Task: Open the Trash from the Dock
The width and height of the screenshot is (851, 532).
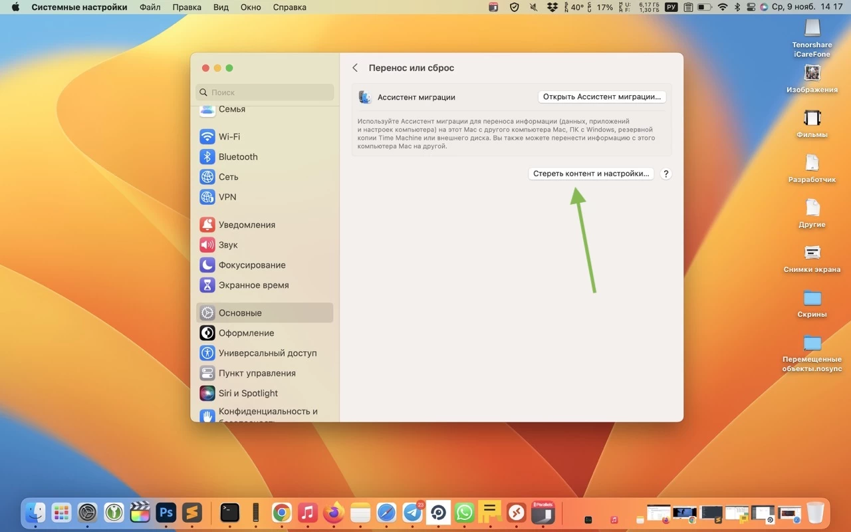Action: click(816, 512)
